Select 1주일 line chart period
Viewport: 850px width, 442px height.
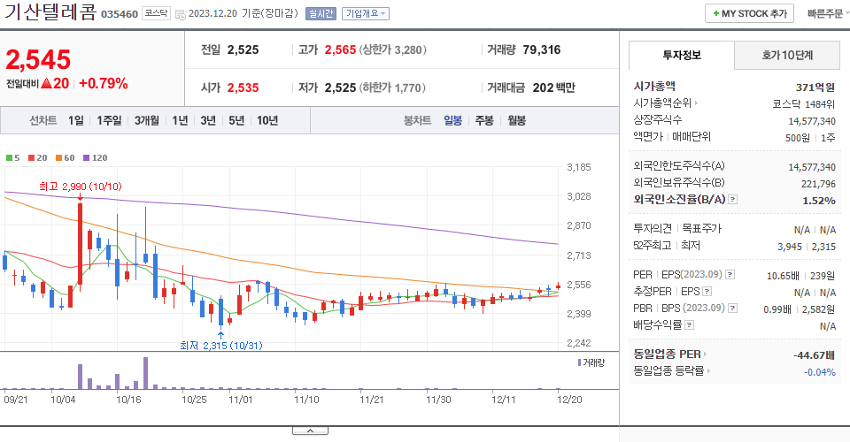(109, 120)
